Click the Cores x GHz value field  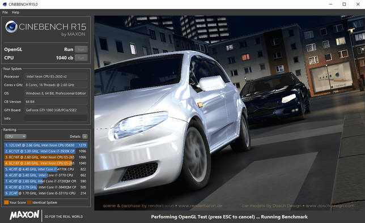(x=56, y=85)
